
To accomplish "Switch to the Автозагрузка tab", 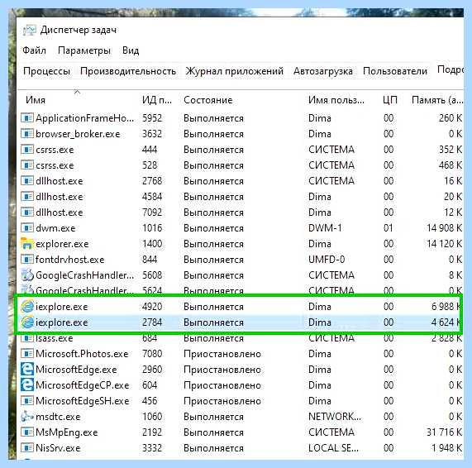I will click(x=323, y=71).
